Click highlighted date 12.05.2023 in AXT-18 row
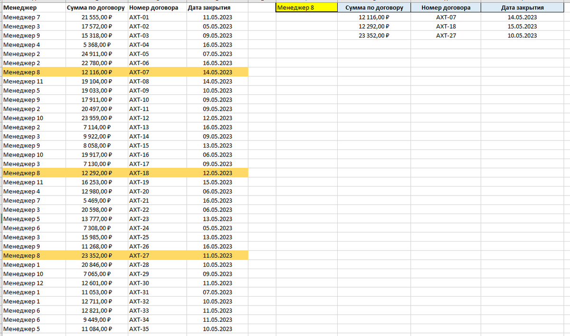Image resolution: width=570 pixels, height=336 pixels. point(218,173)
